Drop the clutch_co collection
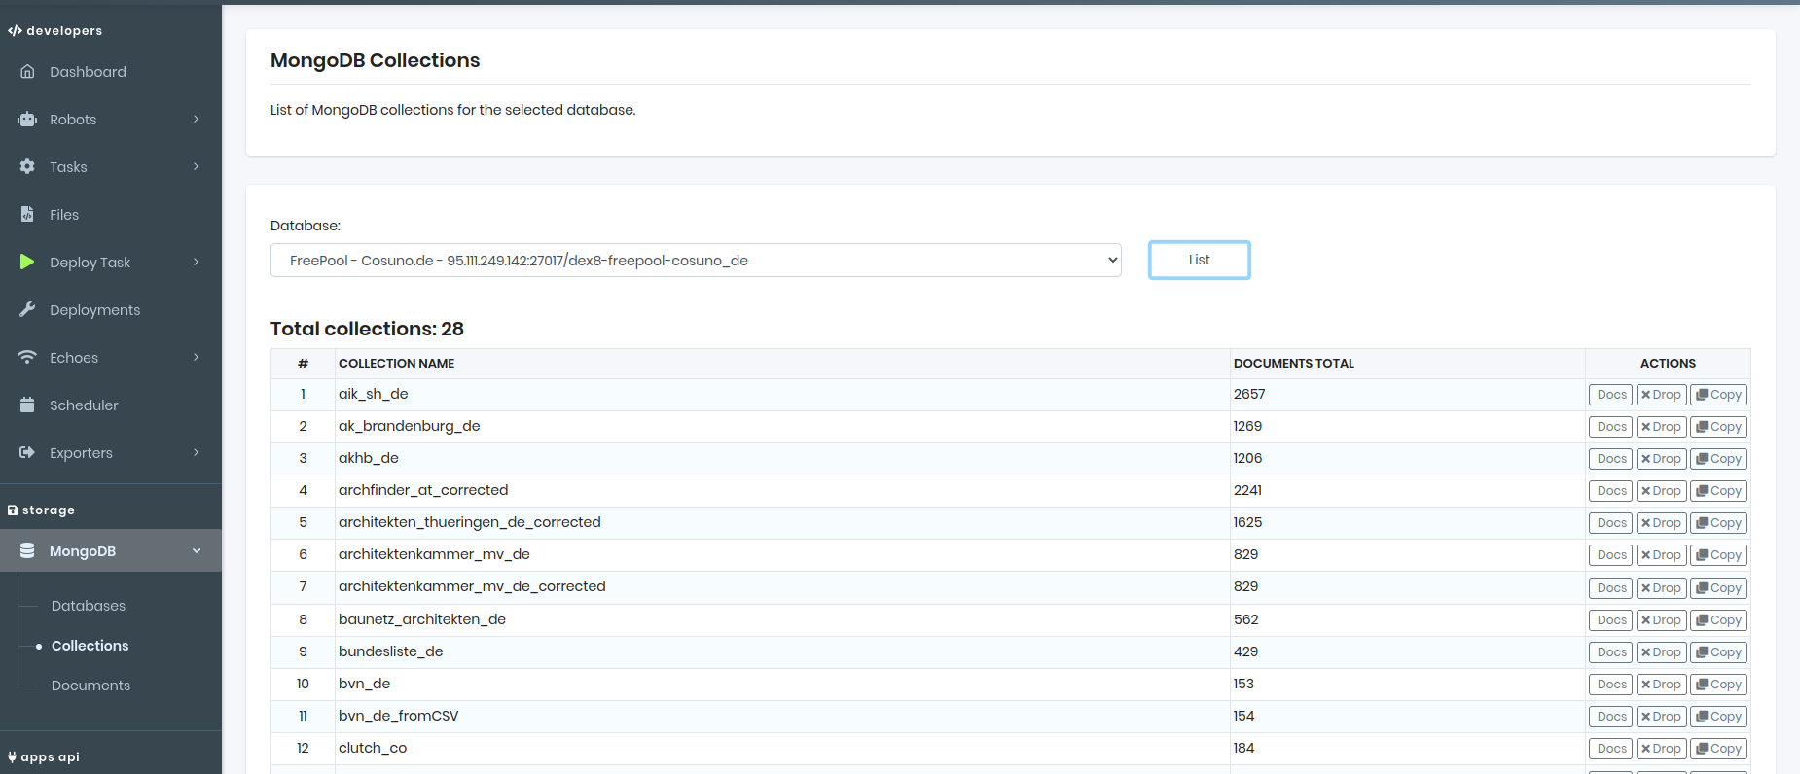 (1661, 749)
